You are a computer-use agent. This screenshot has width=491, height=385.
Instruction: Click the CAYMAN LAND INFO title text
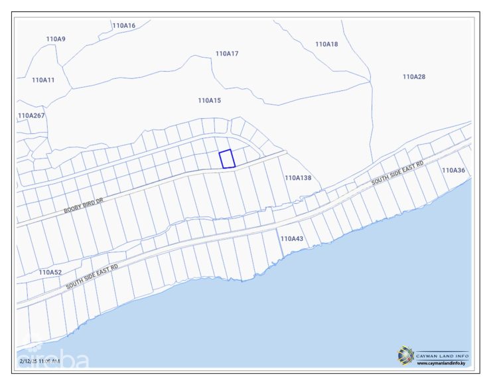(442, 356)
